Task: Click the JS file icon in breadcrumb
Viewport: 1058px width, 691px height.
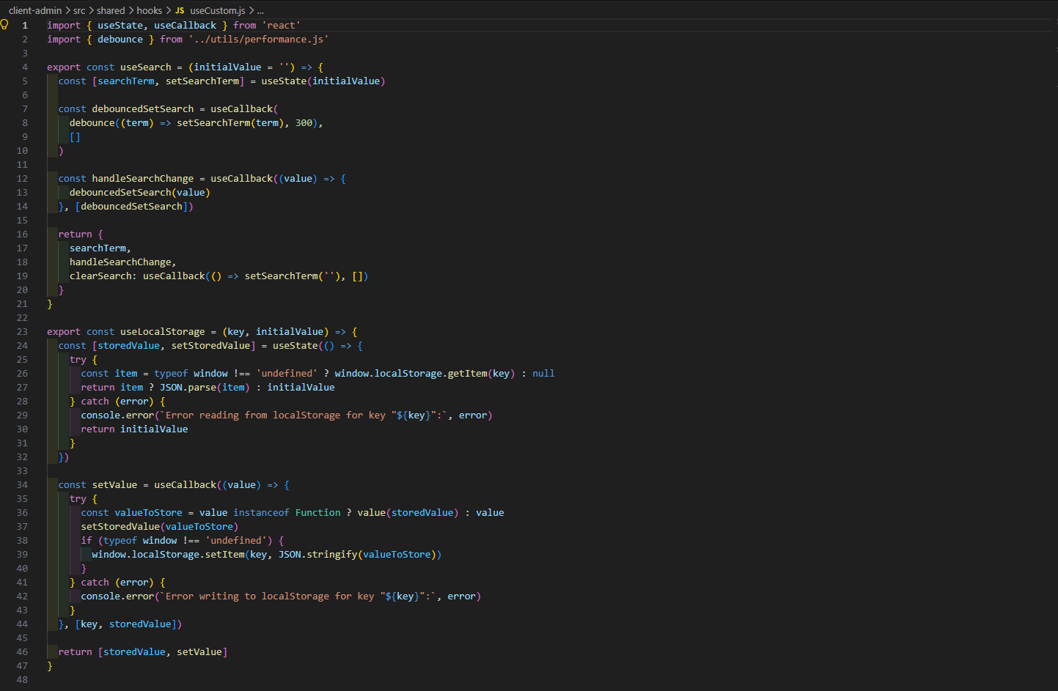Action: [180, 10]
